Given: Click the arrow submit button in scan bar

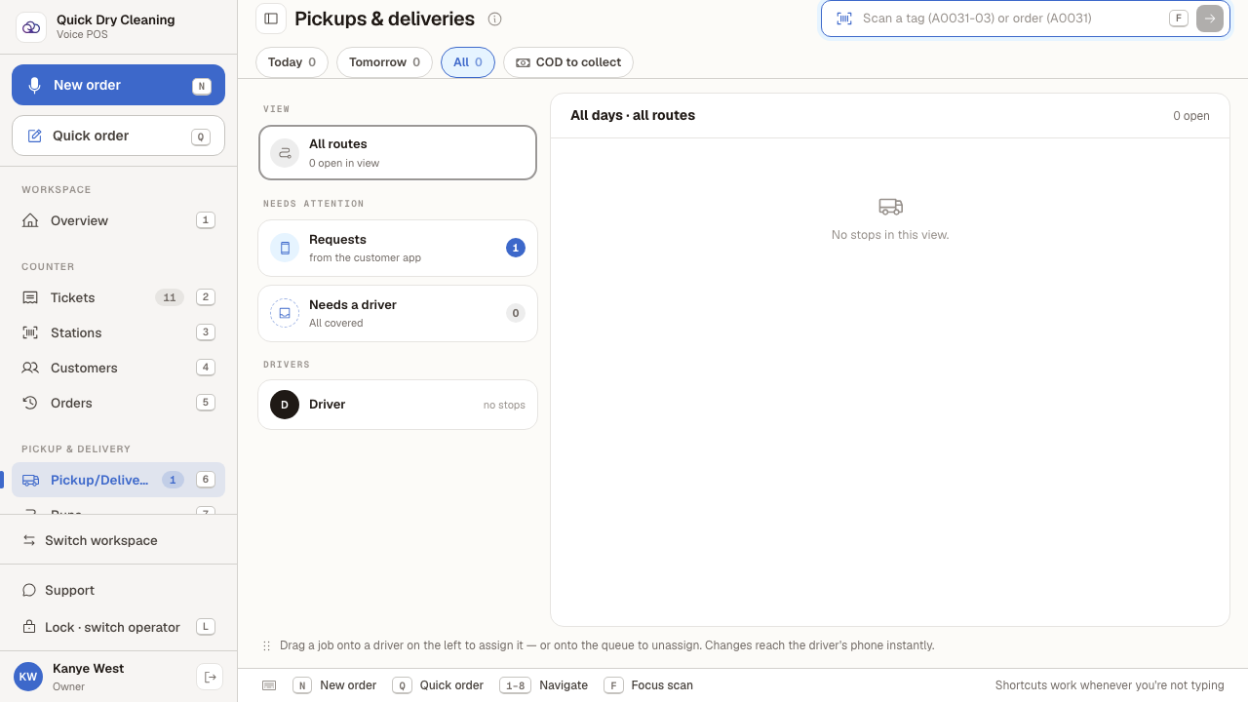Looking at the screenshot, I should (x=1210, y=19).
